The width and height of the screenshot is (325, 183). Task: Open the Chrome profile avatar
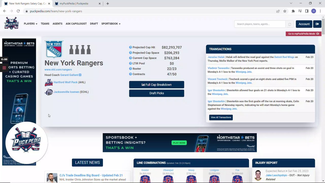(314, 11)
